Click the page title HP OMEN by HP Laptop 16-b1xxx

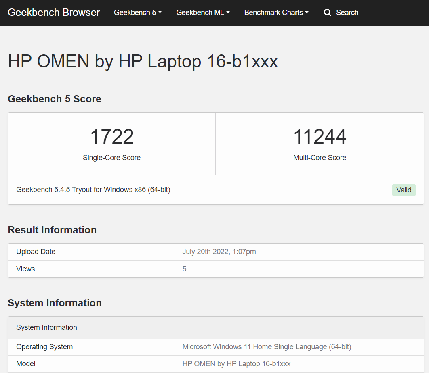coord(143,61)
